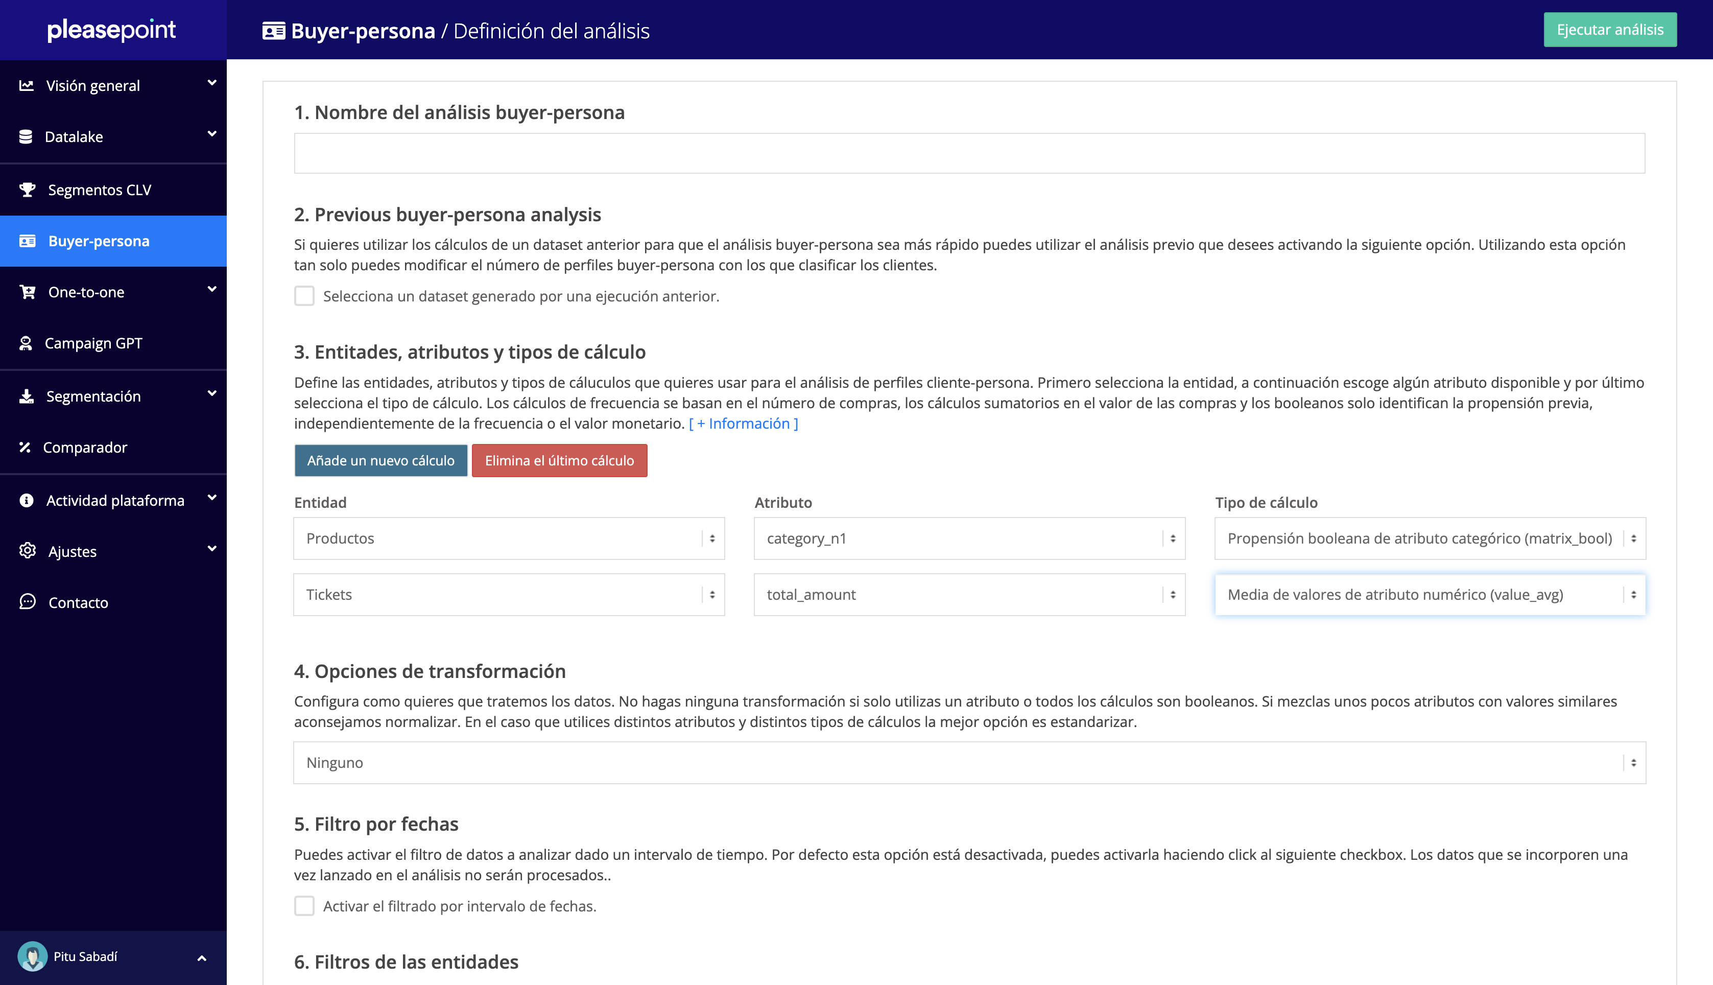Click the analysis name input field

969,154
